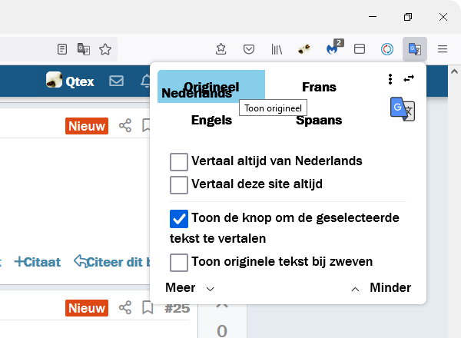Toggle reader view in address bar

(63, 49)
